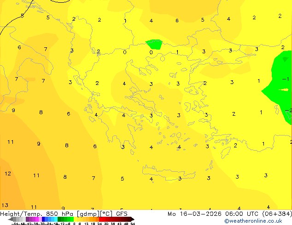The width and height of the screenshot is (292, 225).
Task: Click the grey arrow end of color scale
Action: click(x=10, y=219)
